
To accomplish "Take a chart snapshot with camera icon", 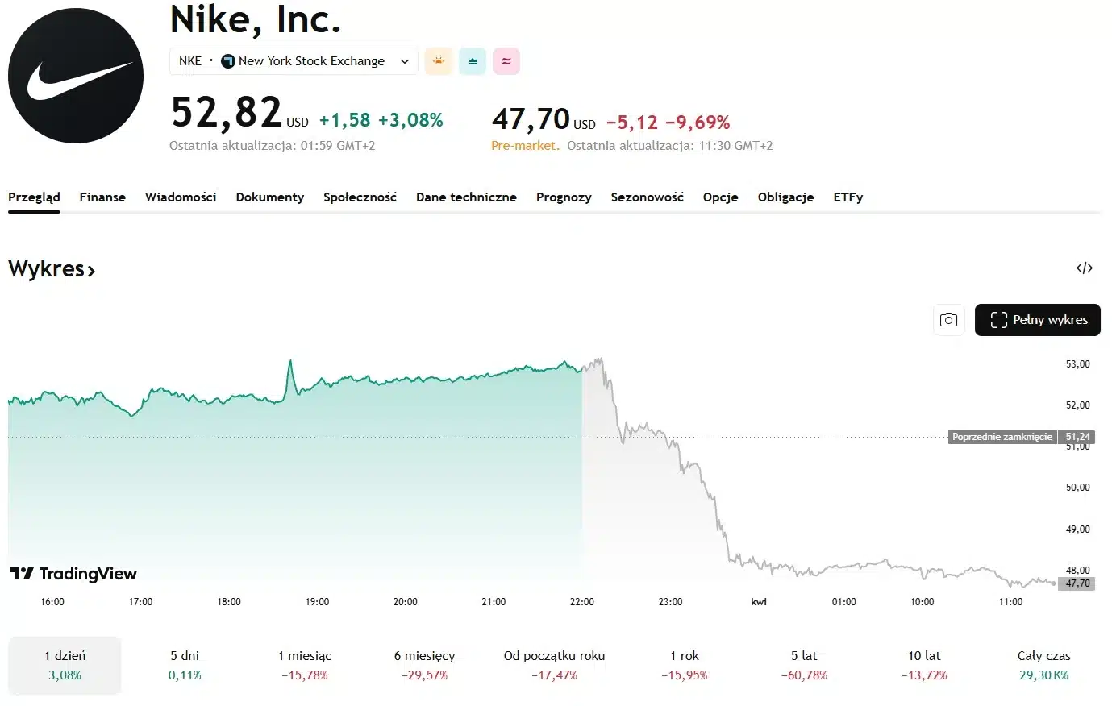I will (x=949, y=320).
